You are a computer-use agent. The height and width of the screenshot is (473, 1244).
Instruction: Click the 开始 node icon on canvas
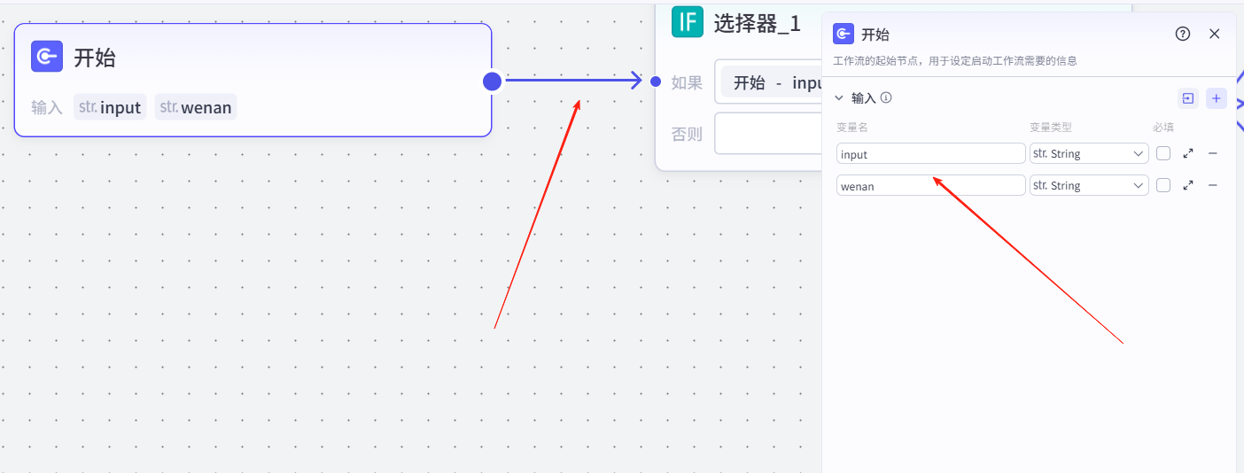(x=47, y=57)
